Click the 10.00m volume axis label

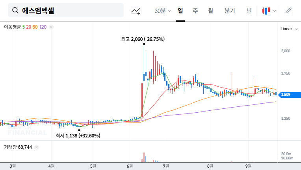(x=287, y=158)
